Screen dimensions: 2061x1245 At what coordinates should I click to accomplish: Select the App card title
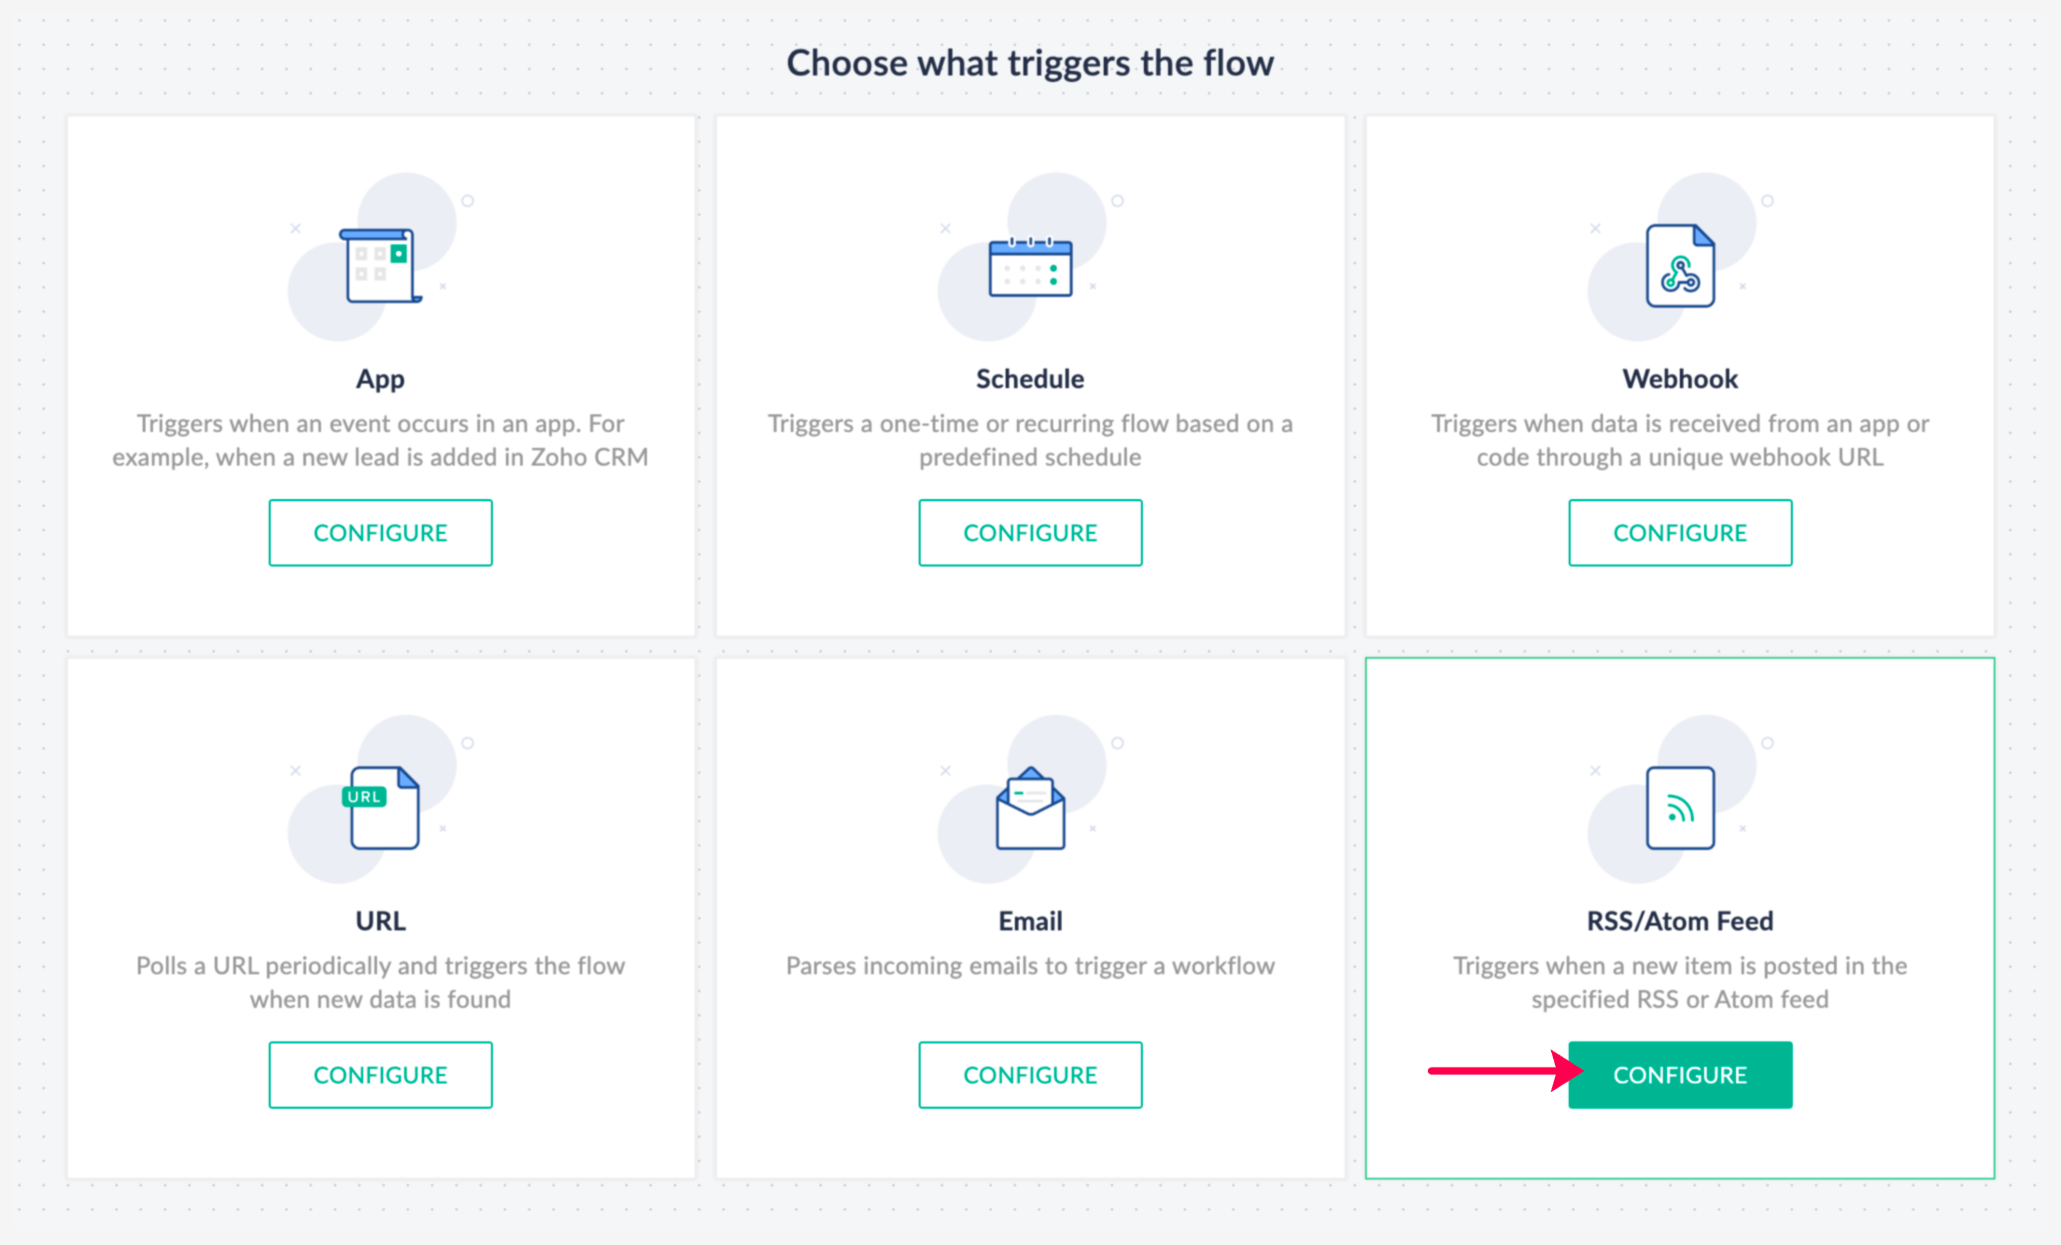pyautogui.click(x=380, y=379)
